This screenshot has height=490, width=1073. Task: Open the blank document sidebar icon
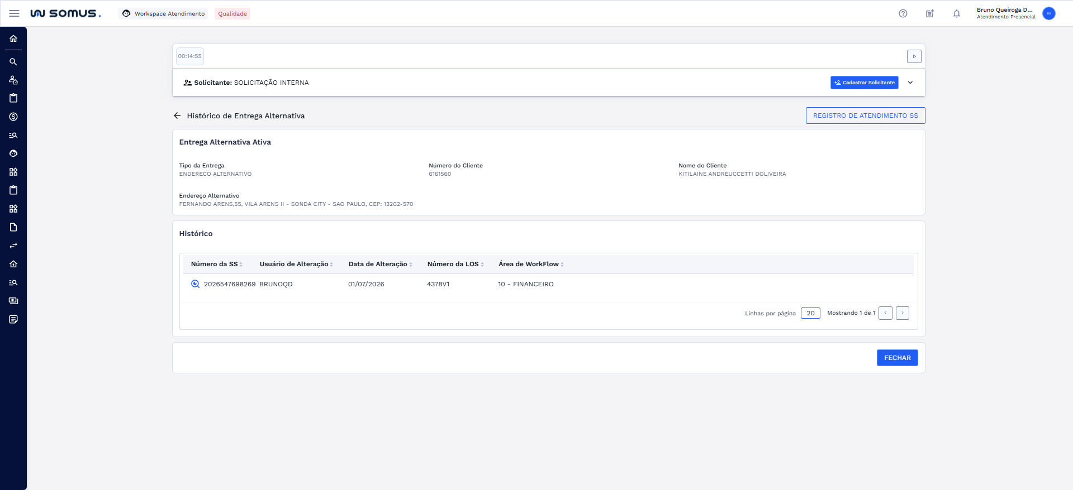13,227
